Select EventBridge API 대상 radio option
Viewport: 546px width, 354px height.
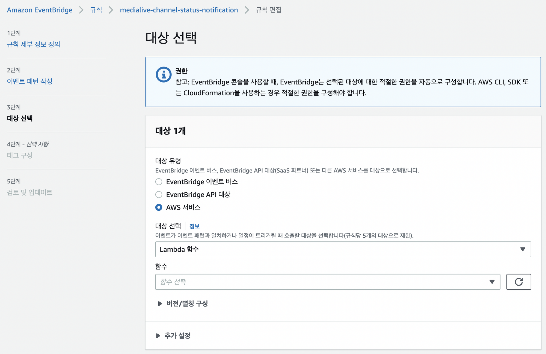159,195
